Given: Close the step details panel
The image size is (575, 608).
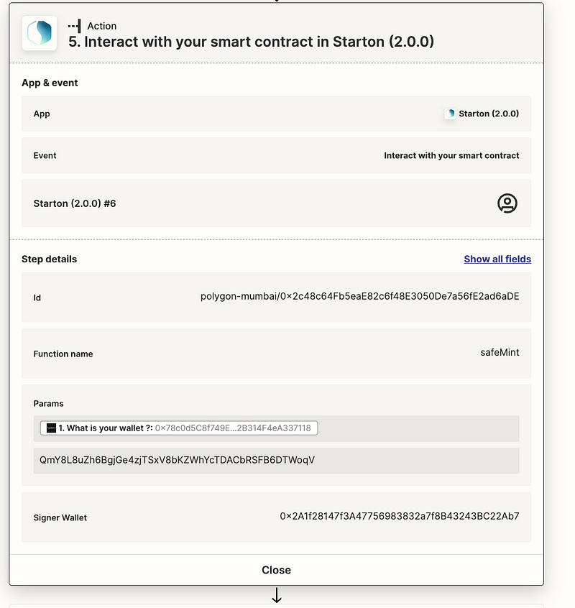Looking at the screenshot, I should 276,570.
